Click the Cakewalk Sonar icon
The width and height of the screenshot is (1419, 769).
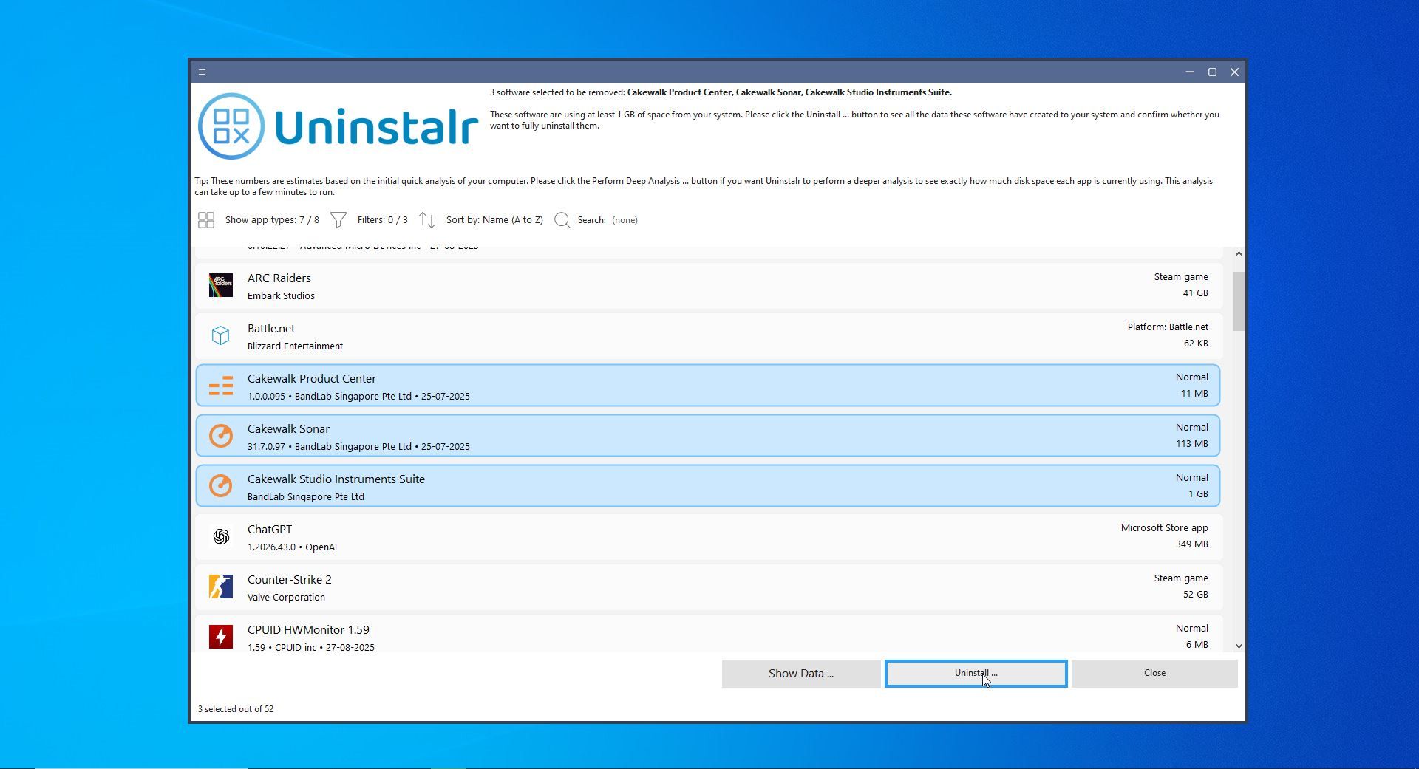(221, 436)
